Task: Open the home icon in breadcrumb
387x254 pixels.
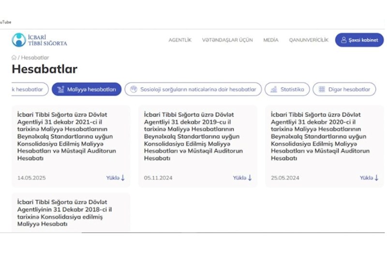Action: 14,58
